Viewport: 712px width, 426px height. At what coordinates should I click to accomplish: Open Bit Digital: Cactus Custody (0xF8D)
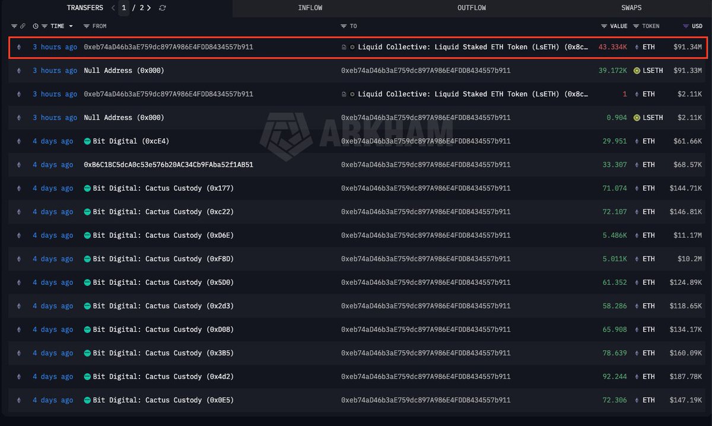coord(163,259)
